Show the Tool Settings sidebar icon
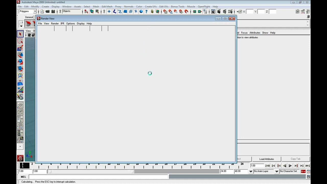The height and width of the screenshot is (184, 327). (303, 11)
